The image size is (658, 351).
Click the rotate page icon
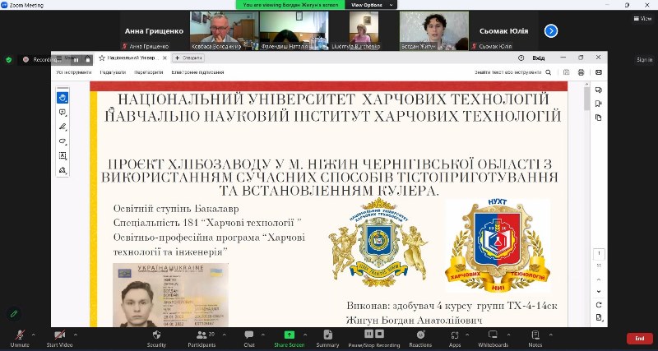[x=599, y=305]
